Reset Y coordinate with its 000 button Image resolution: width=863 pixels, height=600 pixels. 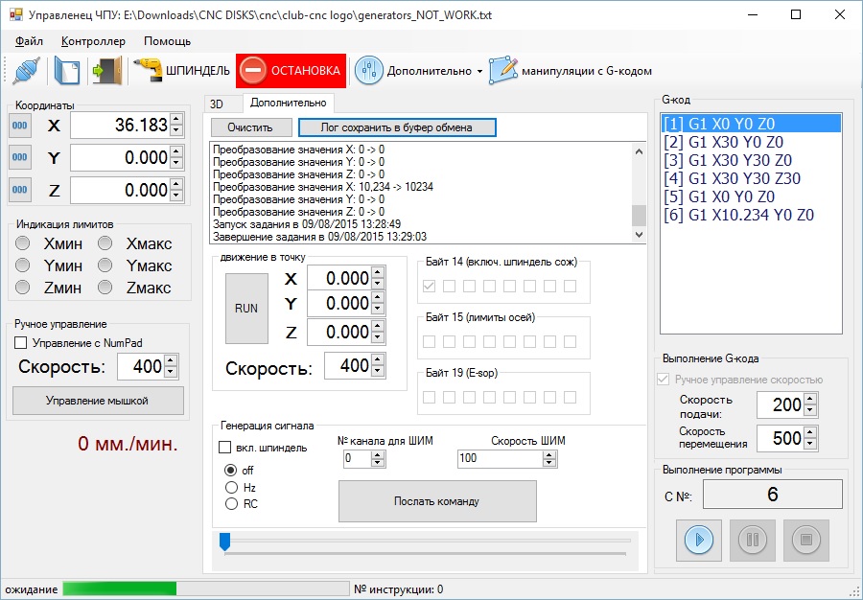[x=20, y=158]
